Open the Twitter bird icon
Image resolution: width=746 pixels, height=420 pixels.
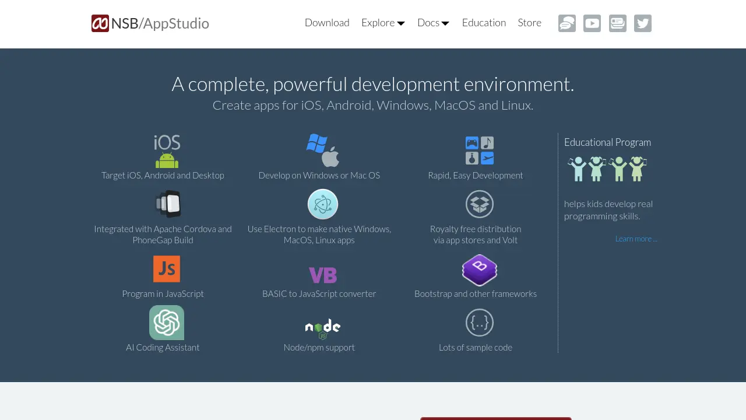pos(643,23)
